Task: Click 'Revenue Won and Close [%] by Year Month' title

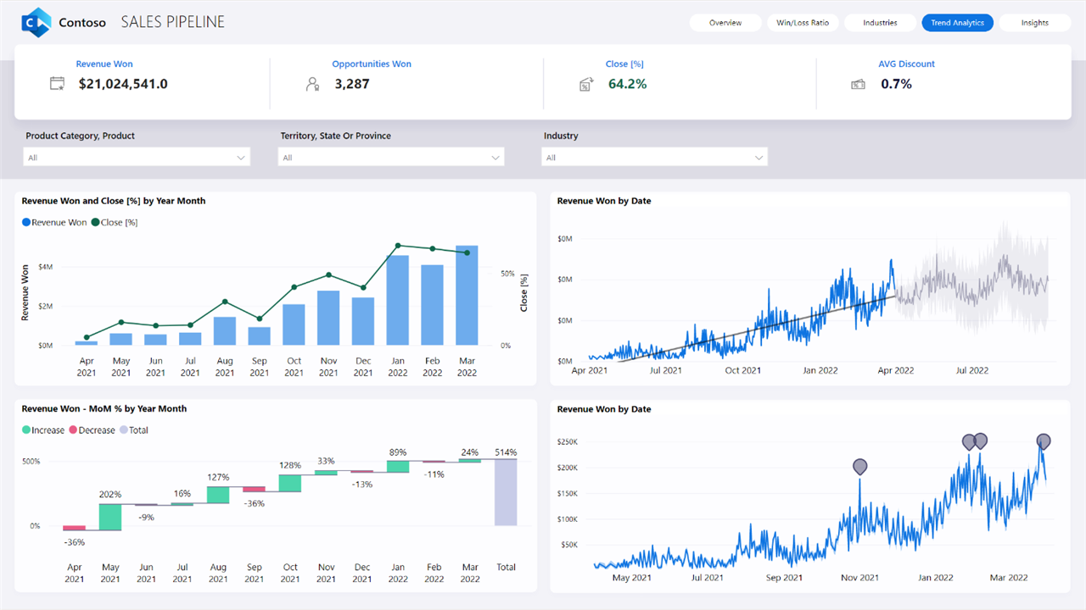Action: click(x=114, y=202)
